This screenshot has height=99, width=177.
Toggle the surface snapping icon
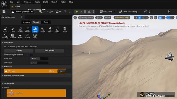pyautogui.click(x=155, y=18)
